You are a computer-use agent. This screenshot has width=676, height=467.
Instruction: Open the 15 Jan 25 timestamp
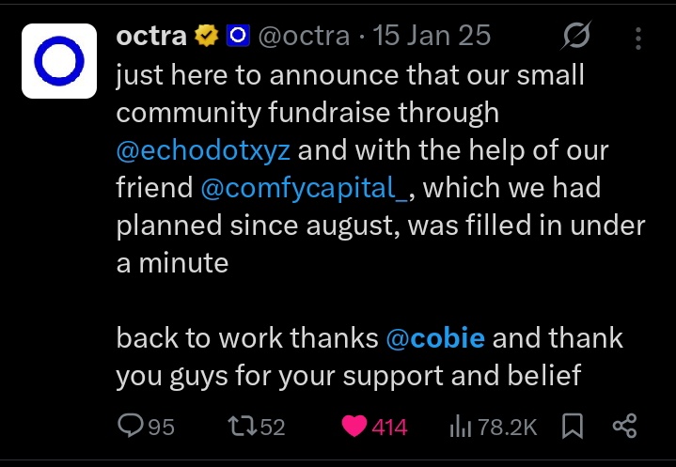[432, 37]
